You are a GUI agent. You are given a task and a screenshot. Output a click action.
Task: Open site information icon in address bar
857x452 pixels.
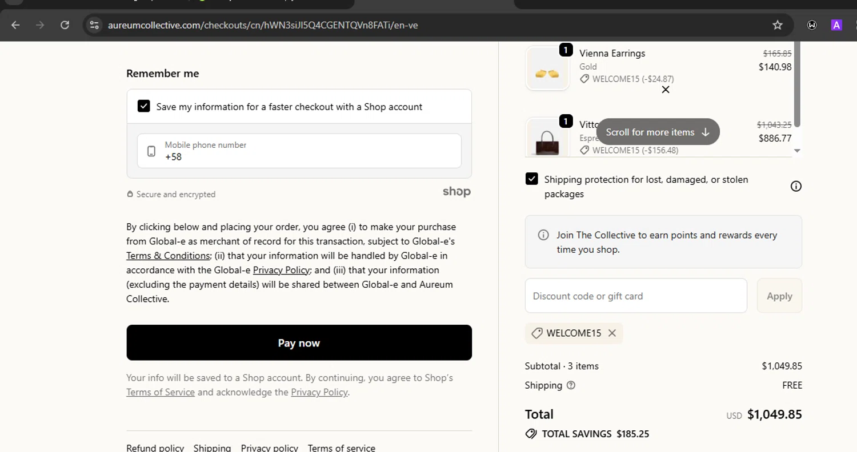(95, 25)
